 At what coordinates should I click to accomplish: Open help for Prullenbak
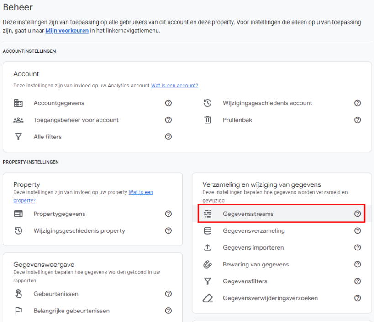358,120
